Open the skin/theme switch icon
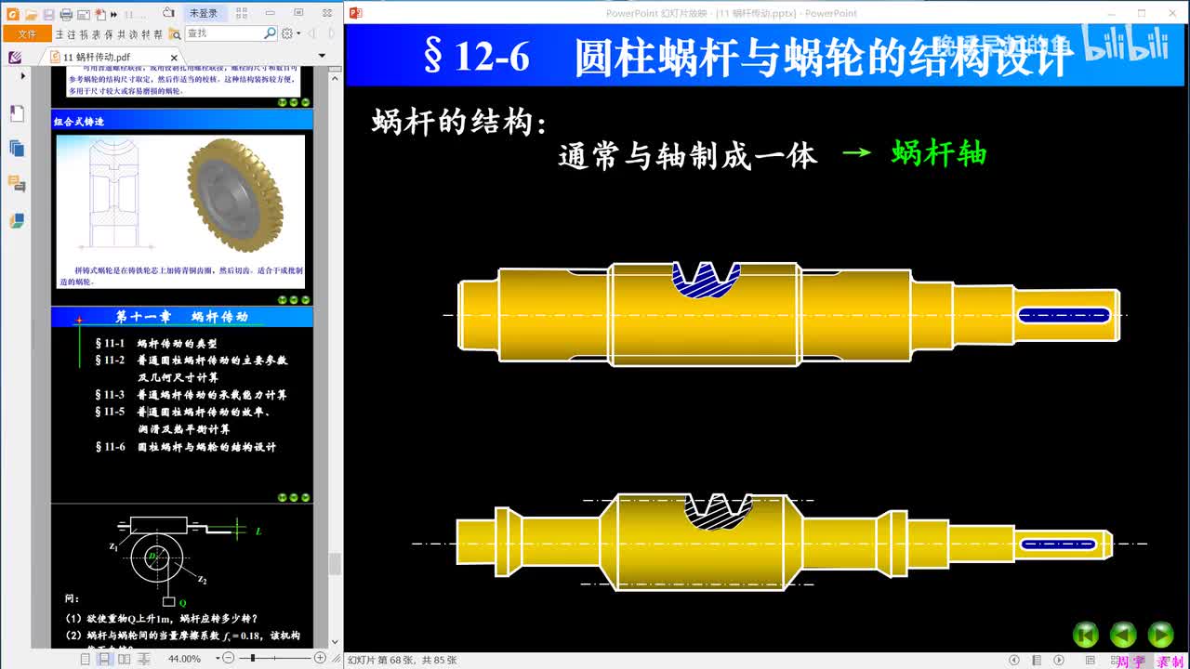Viewport: 1190px width, 669px height. pos(168,13)
